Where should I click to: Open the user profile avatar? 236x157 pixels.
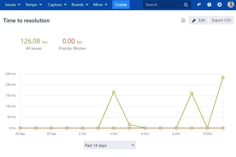231,5
